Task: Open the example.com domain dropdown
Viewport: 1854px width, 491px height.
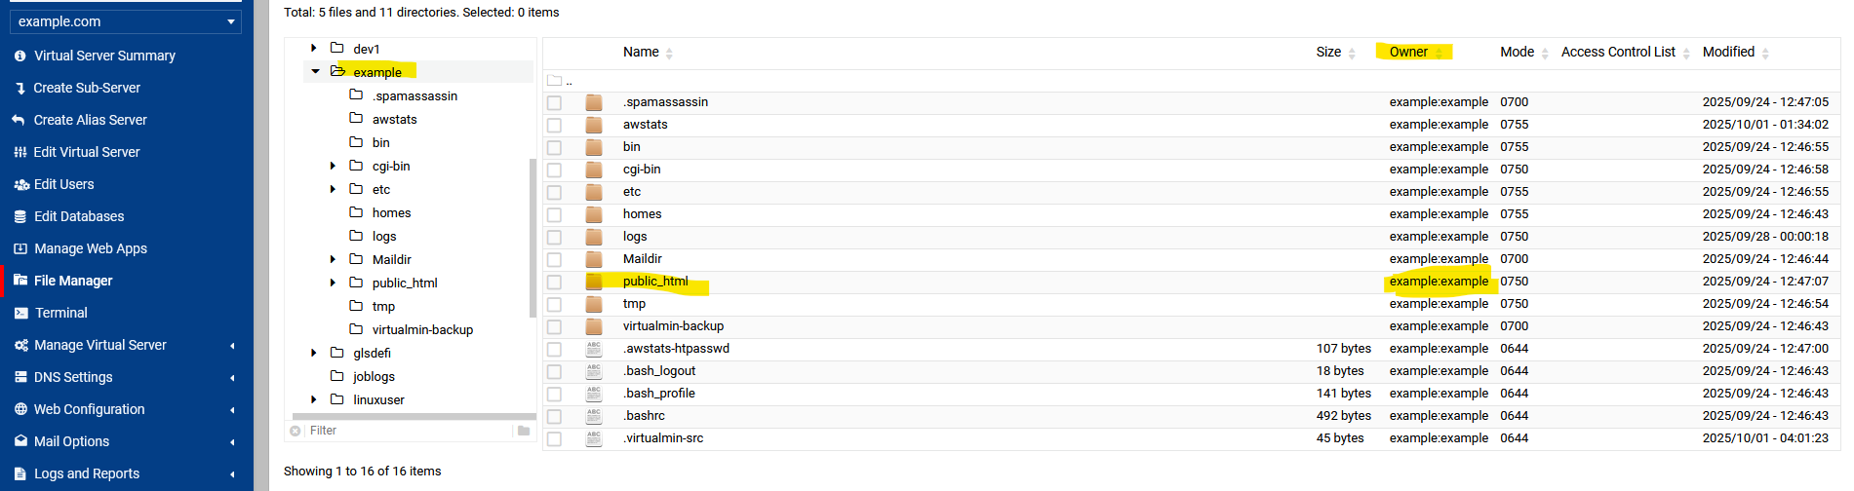Action: [125, 21]
